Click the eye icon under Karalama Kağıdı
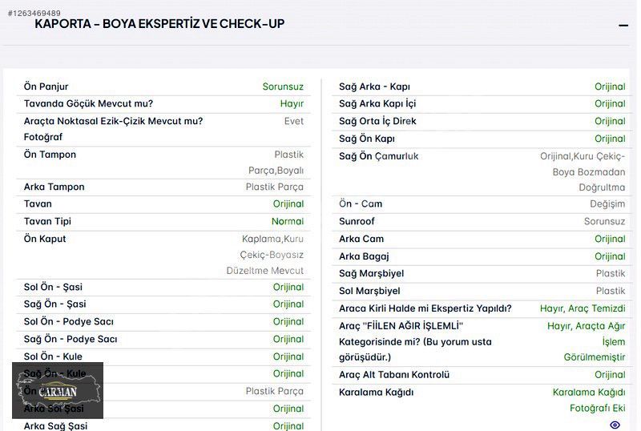 pos(615,425)
